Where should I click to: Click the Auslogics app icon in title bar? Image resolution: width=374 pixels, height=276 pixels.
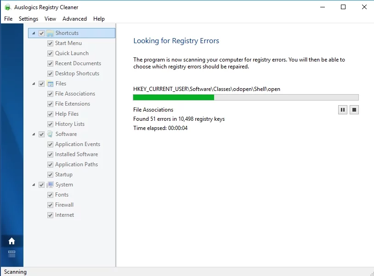8,7
